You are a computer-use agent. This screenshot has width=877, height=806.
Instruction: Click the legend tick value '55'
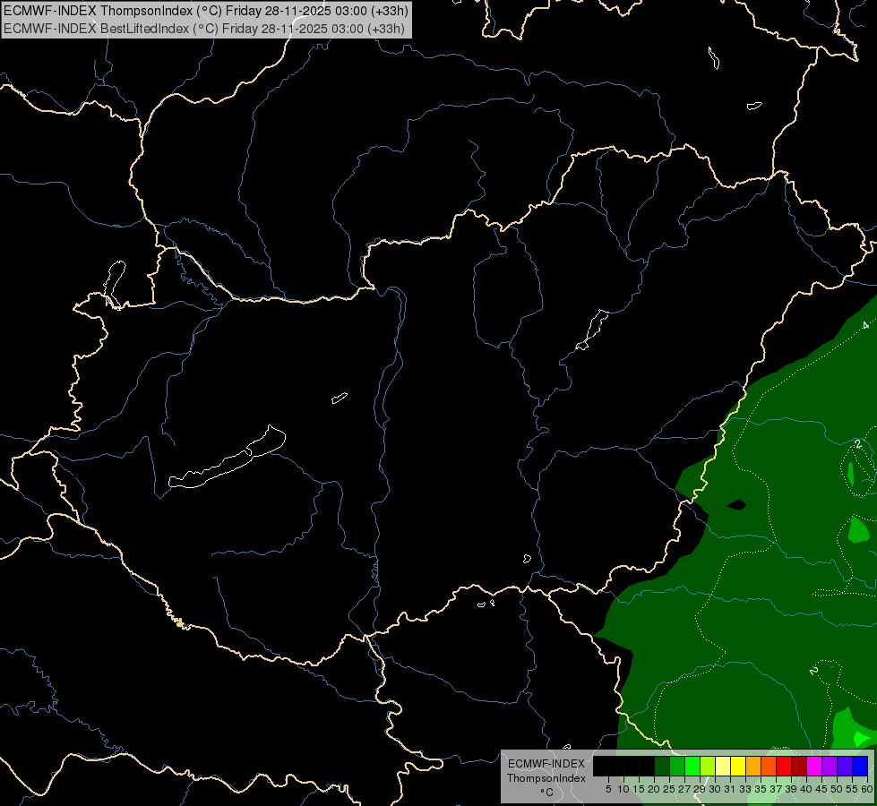pos(851,789)
